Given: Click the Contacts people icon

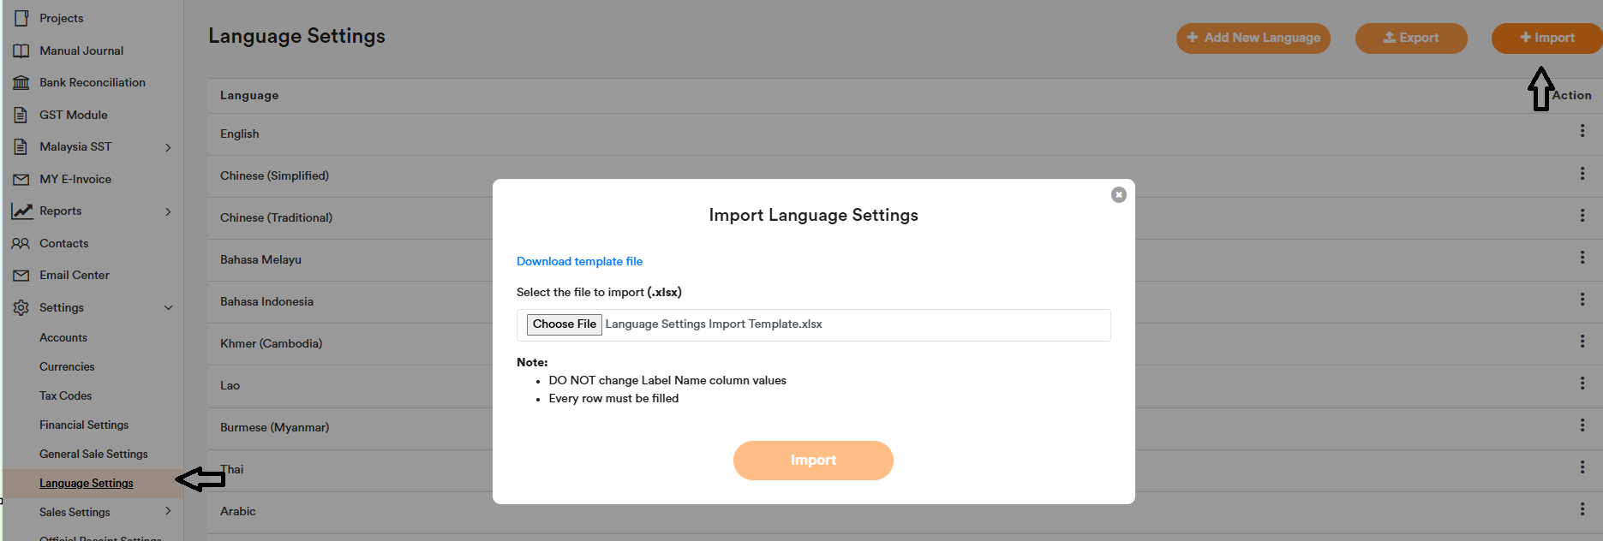Looking at the screenshot, I should coord(21,243).
